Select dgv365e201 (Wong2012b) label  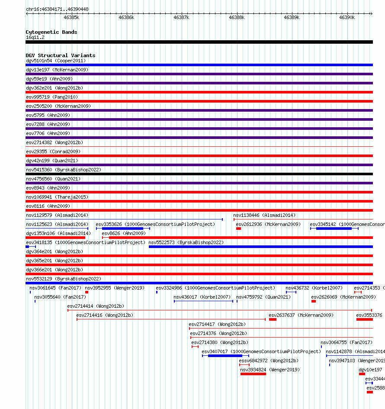pyautogui.click(x=55, y=261)
